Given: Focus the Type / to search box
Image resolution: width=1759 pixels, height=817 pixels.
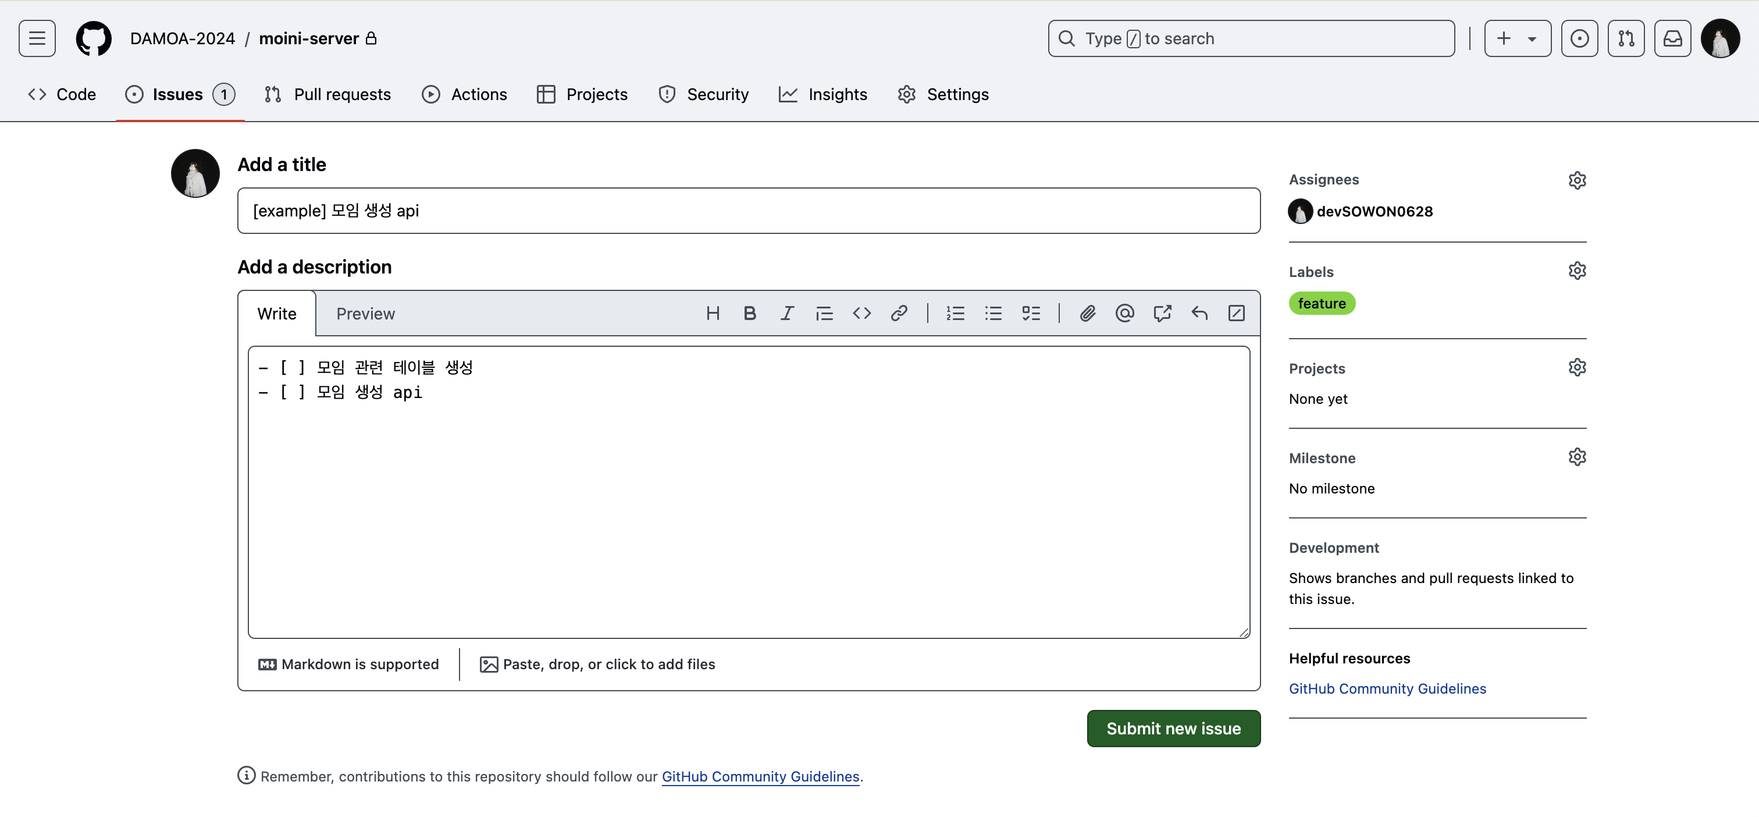Looking at the screenshot, I should (1251, 38).
